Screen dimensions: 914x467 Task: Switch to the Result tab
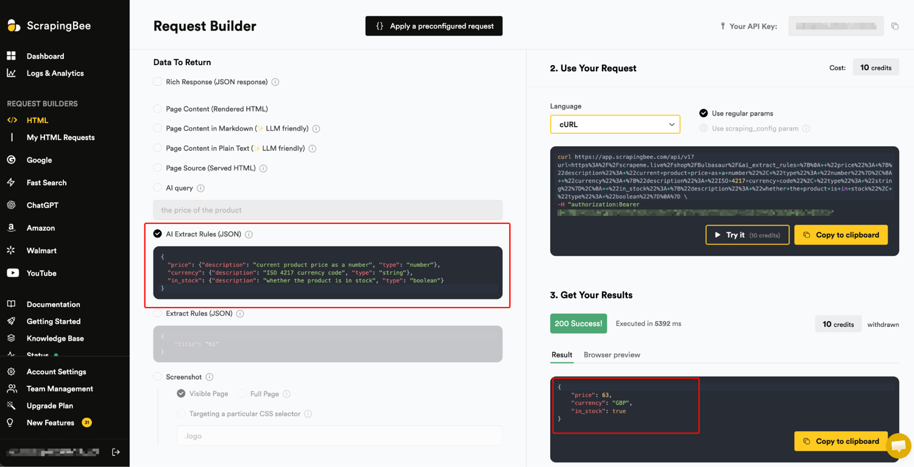(x=562, y=355)
